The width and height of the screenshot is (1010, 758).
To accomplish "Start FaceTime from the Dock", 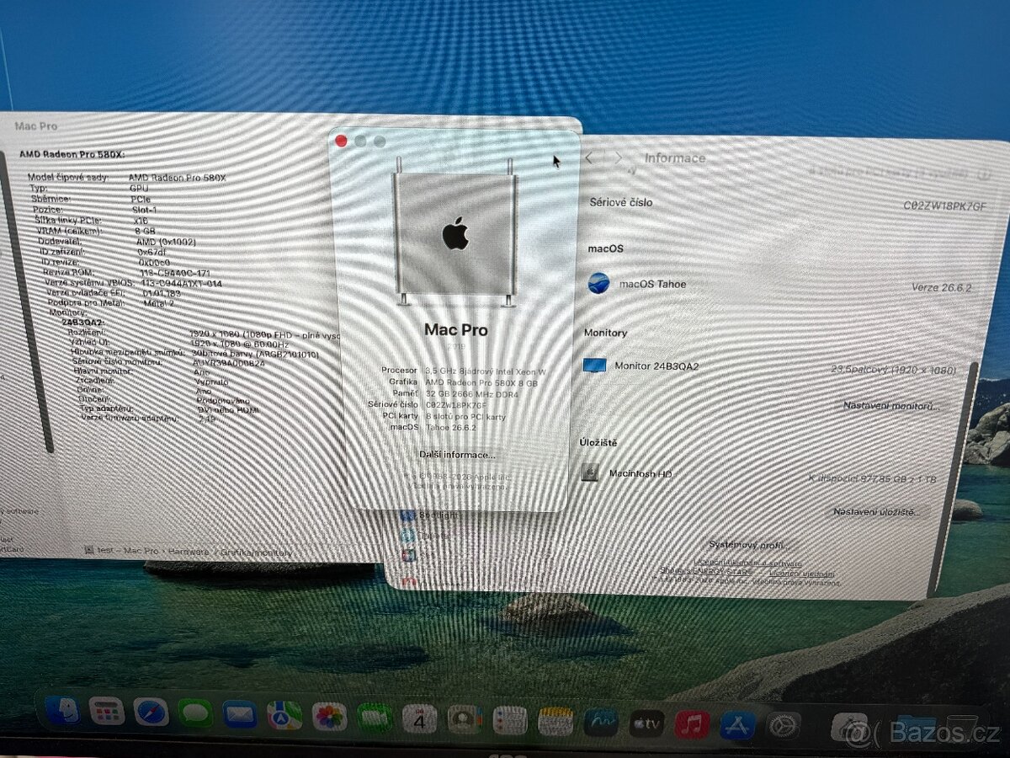I will pos(375,718).
